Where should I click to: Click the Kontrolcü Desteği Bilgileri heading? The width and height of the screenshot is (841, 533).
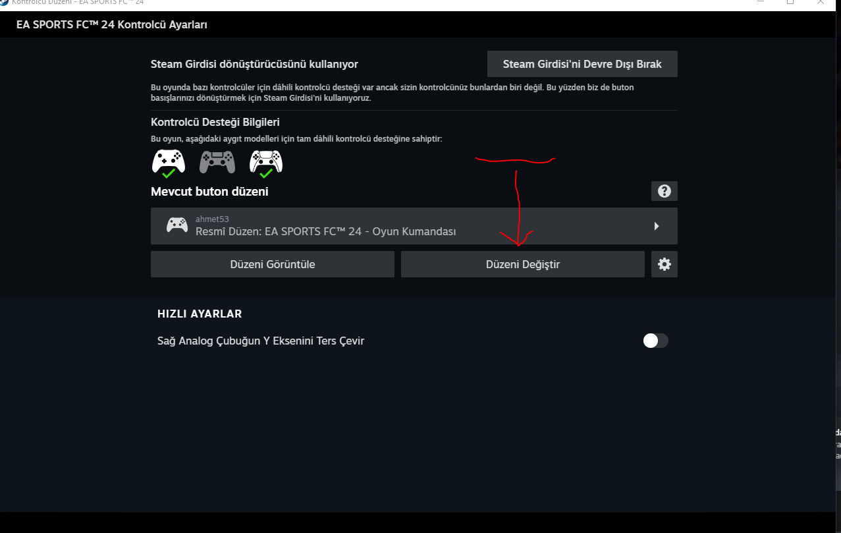pyautogui.click(x=215, y=123)
